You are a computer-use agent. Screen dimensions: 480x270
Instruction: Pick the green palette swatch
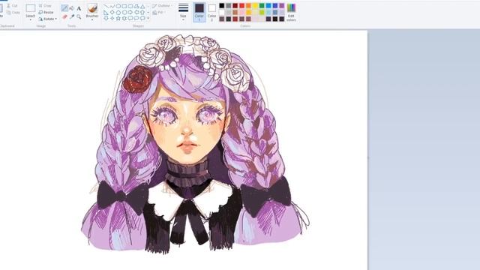point(262,5)
